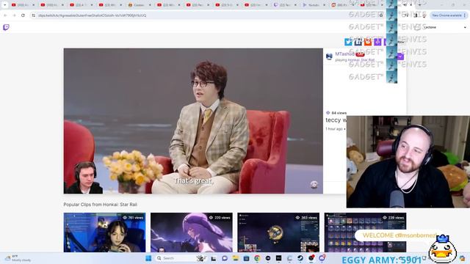The height and width of the screenshot is (264, 470).
Task: Open the Chrome tab search dropdown
Action: coord(5,5)
